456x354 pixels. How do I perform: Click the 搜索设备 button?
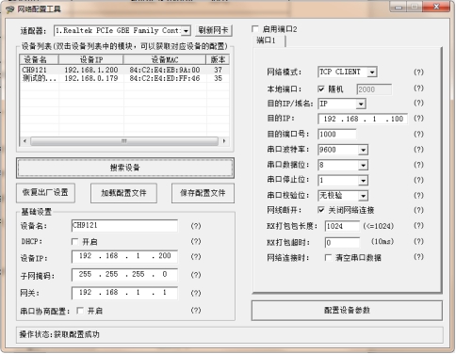coord(125,168)
